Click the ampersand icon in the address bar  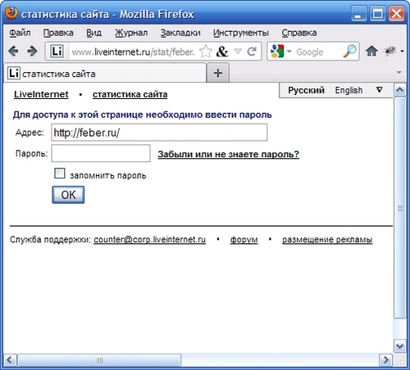coord(222,52)
